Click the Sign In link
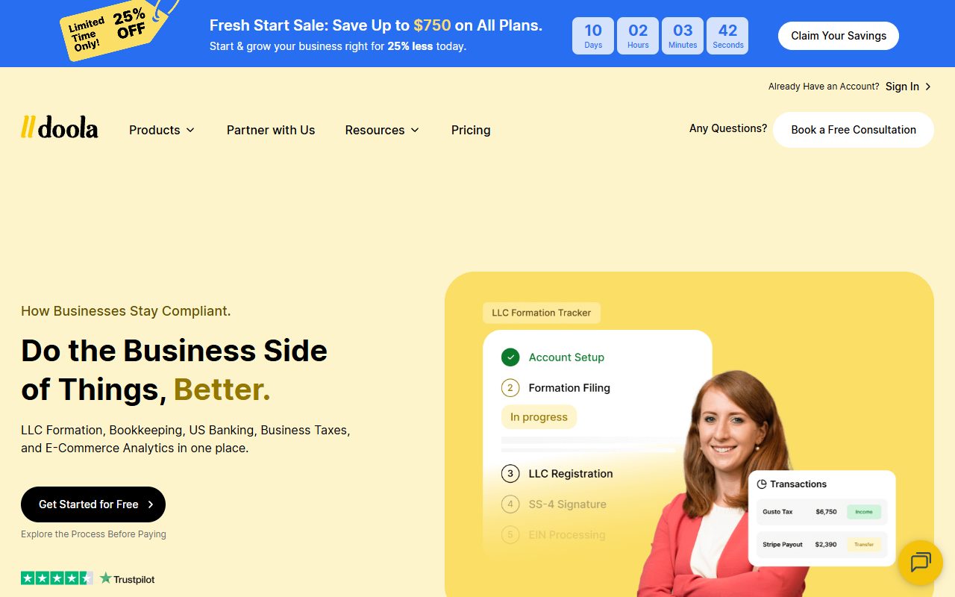 pyautogui.click(x=902, y=87)
